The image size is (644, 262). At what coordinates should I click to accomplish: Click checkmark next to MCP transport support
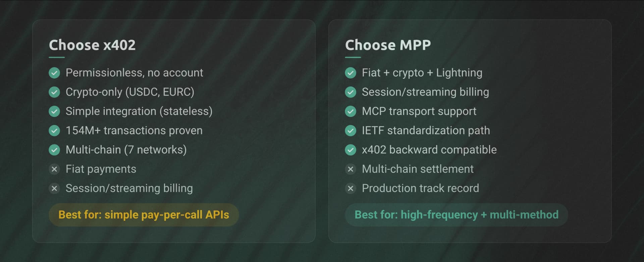coord(351,111)
